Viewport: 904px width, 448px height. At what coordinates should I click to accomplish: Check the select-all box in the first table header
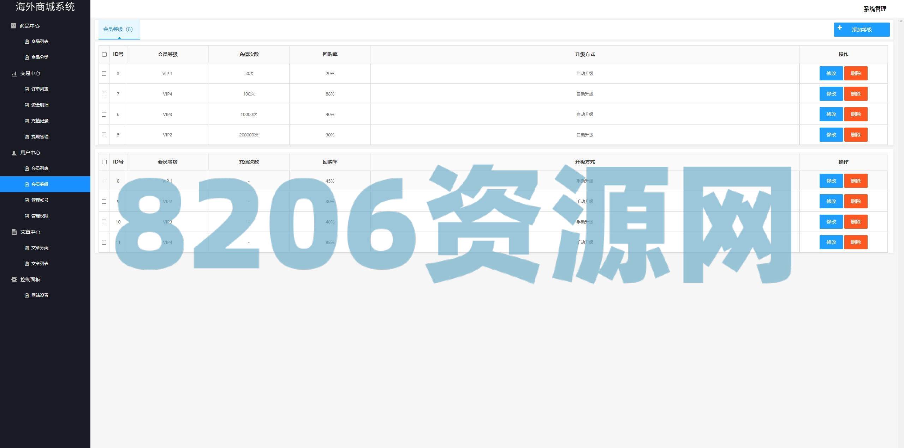click(x=104, y=54)
